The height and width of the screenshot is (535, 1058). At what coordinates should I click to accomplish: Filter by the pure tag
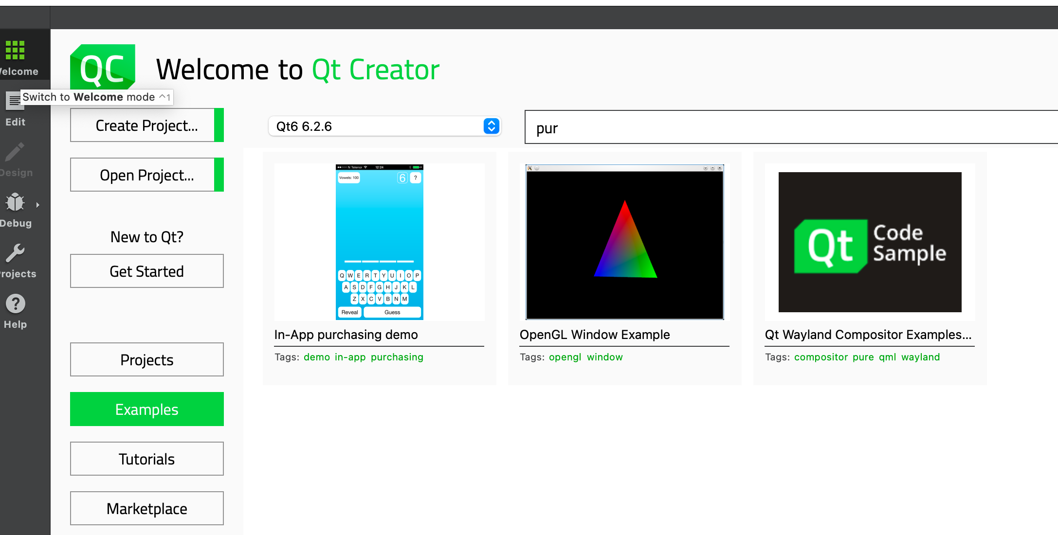(x=863, y=357)
